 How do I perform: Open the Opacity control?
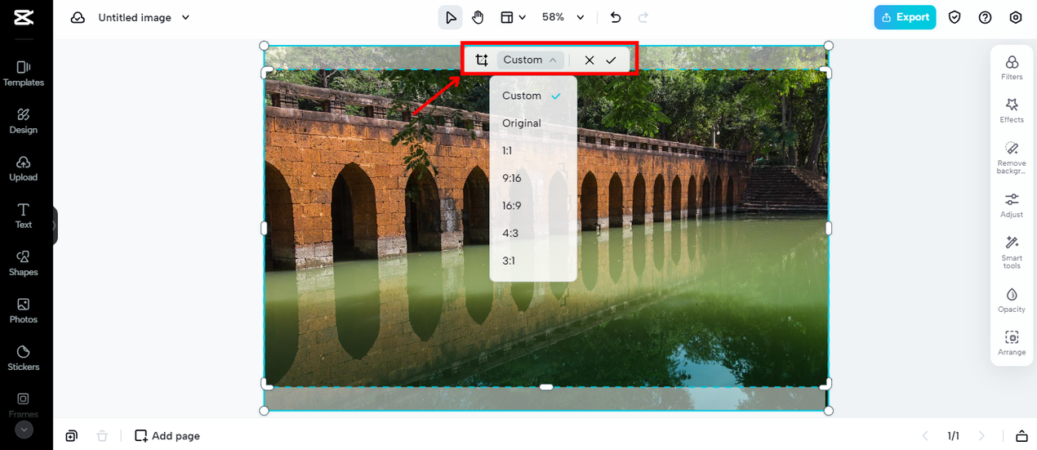tap(1012, 300)
